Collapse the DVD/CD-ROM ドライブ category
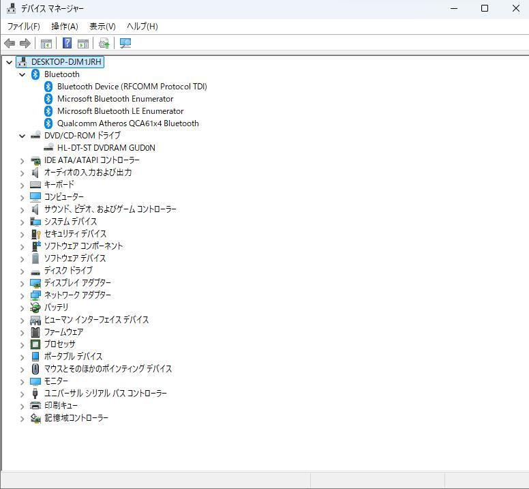The height and width of the screenshot is (489, 529). [x=22, y=136]
